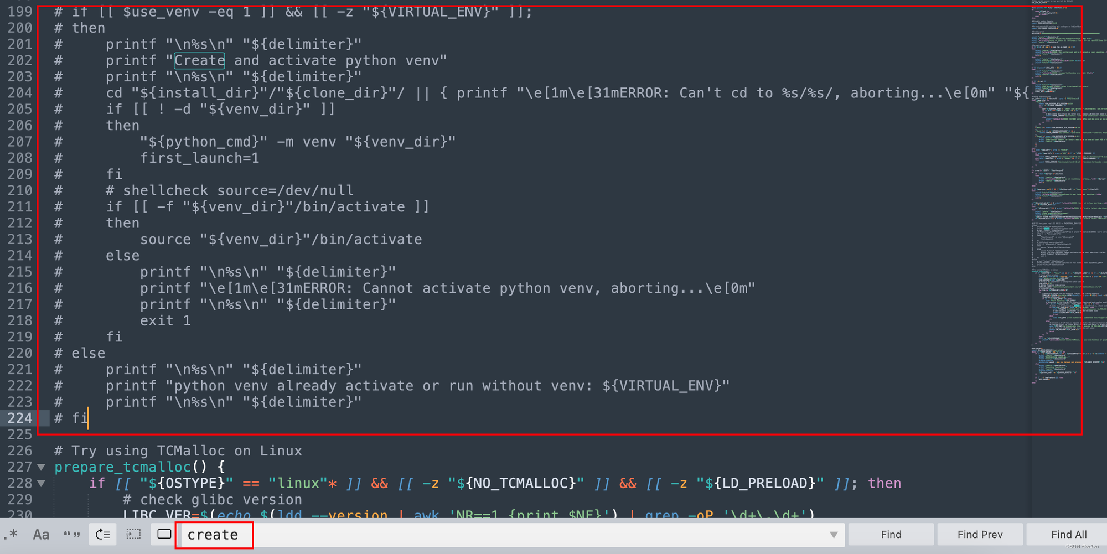The height and width of the screenshot is (554, 1107).
Task: Toggle in-selection search icon
Action: click(x=133, y=535)
